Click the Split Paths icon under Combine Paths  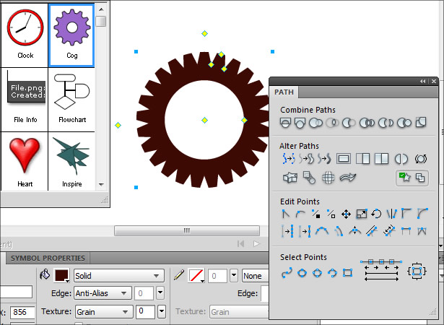click(x=300, y=123)
